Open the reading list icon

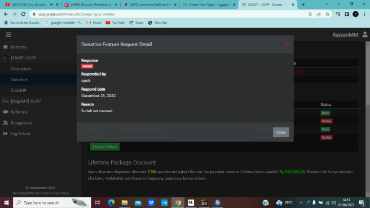coord(338,14)
